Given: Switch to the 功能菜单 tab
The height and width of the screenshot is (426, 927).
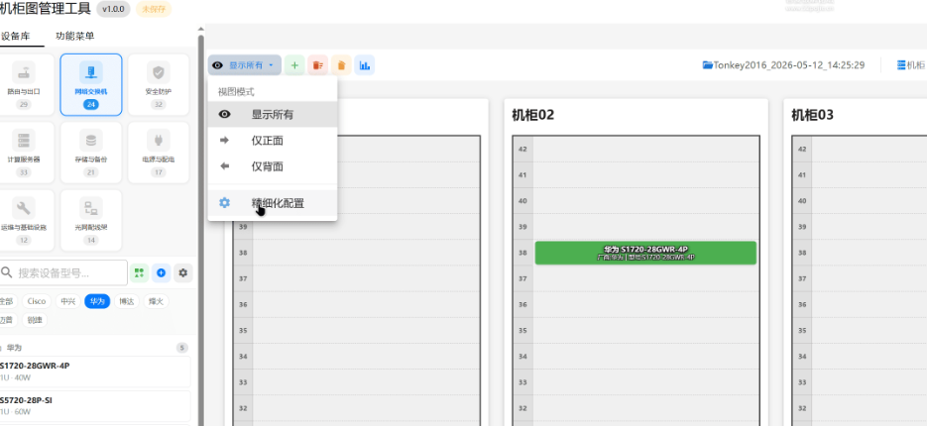Looking at the screenshot, I should 75,36.
